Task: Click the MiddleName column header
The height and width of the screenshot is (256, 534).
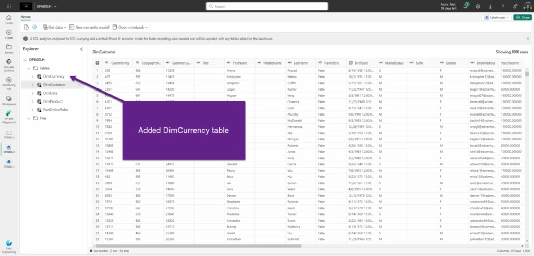Action: 271,63
